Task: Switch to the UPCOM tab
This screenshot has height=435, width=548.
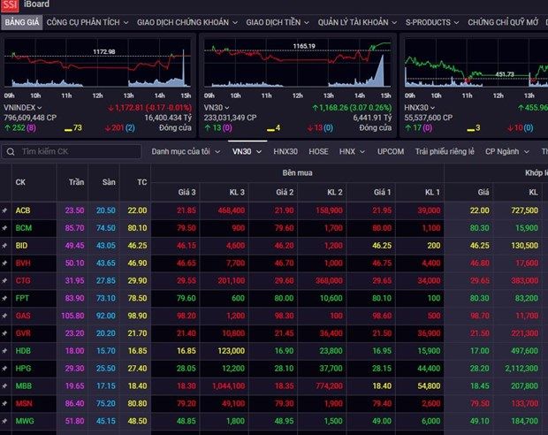Action: coord(391,152)
